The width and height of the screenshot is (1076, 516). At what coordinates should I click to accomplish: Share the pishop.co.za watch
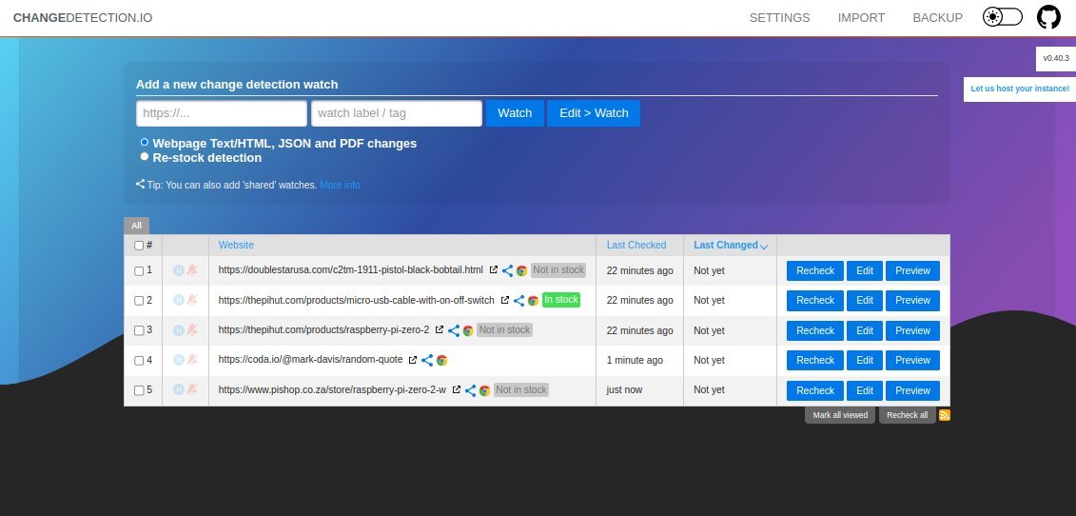coord(471,390)
